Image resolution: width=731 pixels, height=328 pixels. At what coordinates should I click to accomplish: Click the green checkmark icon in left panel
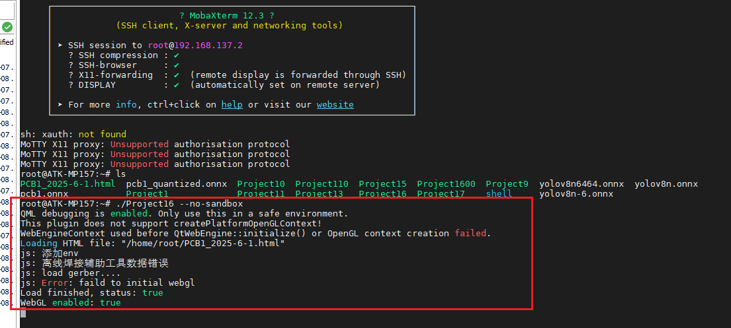pyautogui.click(x=7, y=27)
